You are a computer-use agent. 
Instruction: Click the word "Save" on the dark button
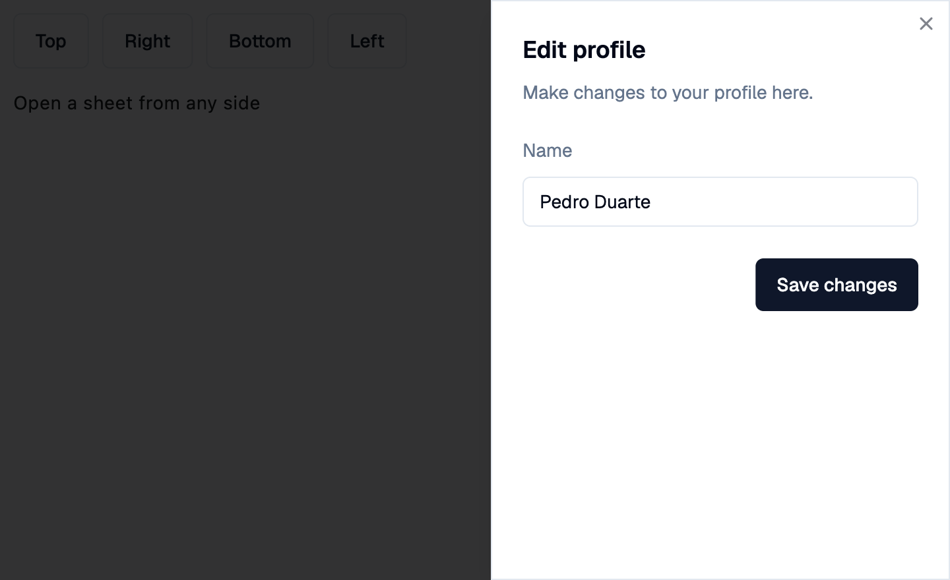point(798,285)
